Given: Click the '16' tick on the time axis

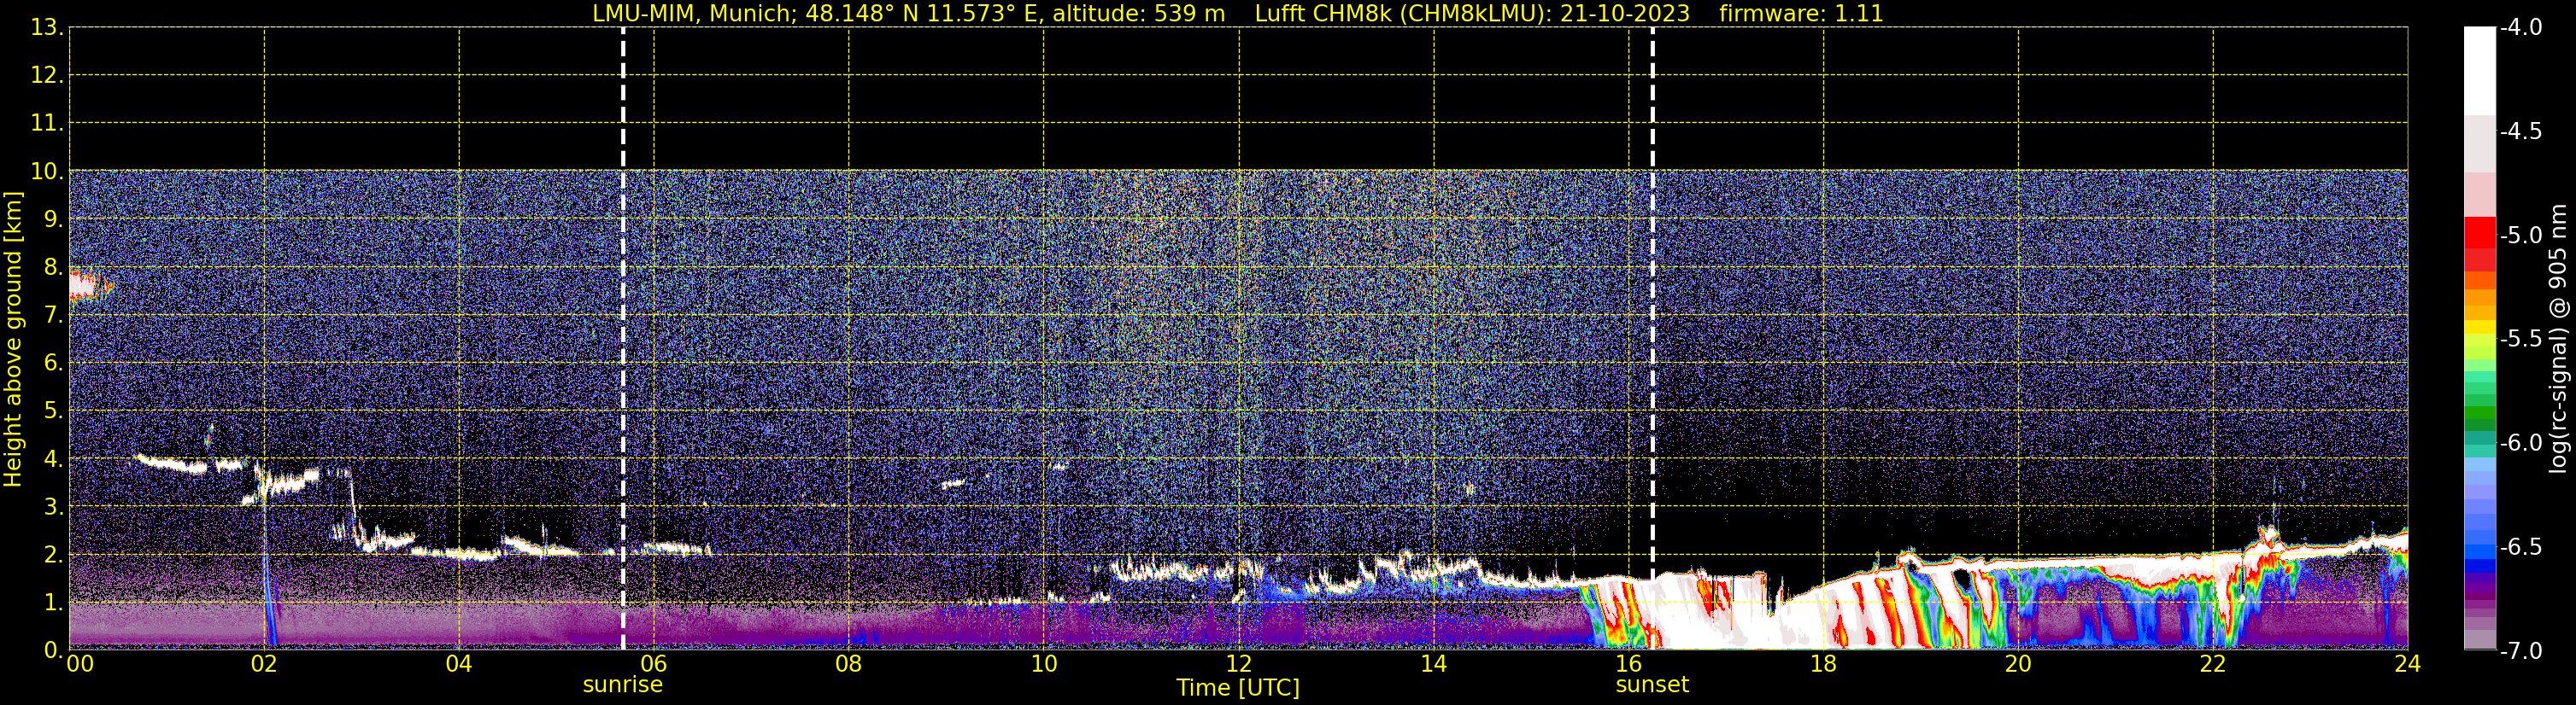Looking at the screenshot, I should [1629, 664].
